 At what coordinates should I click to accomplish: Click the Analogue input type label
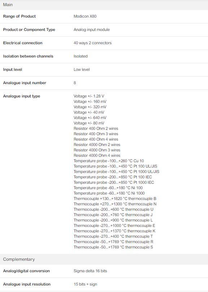click(x=22, y=96)
